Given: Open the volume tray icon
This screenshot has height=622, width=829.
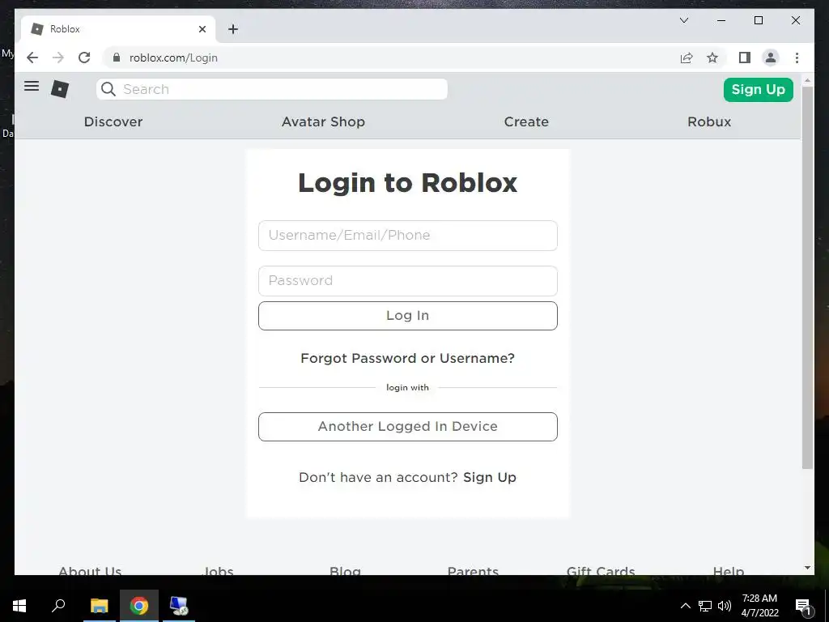Looking at the screenshot, I should pos(725,606).
